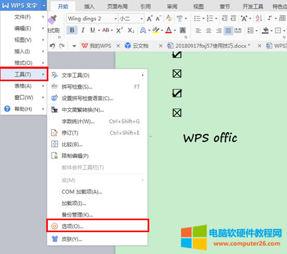
Task: Select 字数统计(W)... menu entry
Action: [97, 121]
